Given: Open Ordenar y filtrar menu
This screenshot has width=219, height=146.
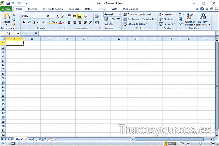Looking at the screenshot, I should tap(190, 19).
